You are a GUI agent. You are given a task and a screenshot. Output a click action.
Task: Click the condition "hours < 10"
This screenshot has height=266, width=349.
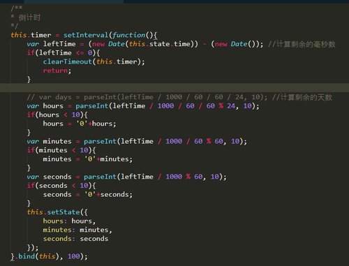tap(59, 114)
